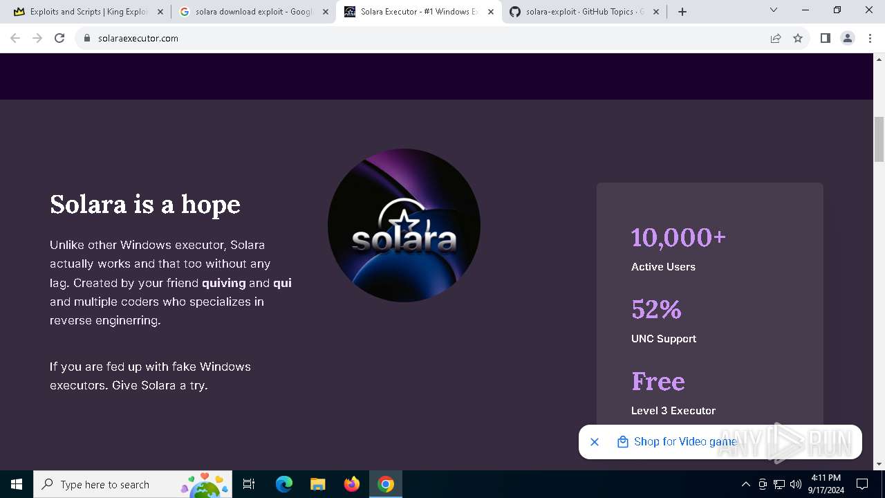Close the Solara Executor tab
This screenshot has height=498, width=885.
pyautogui.click(x=491, y=12)
